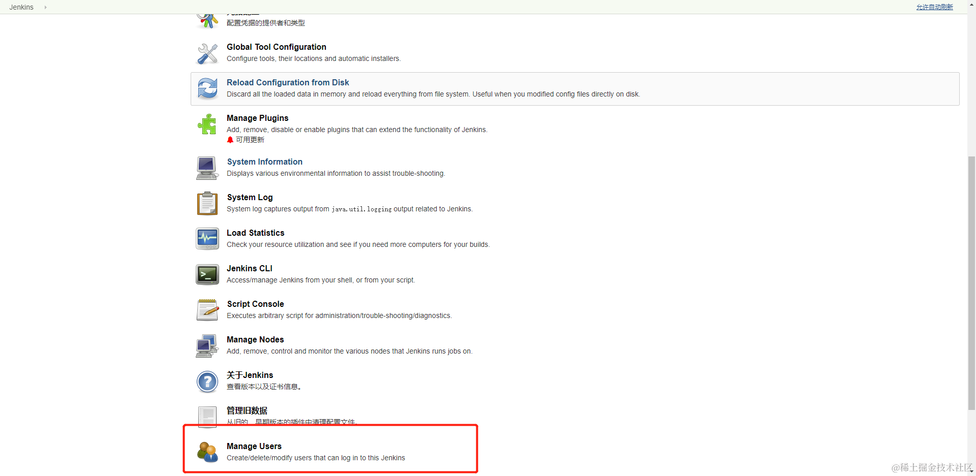View Load Statistics page

click(256, 233)
